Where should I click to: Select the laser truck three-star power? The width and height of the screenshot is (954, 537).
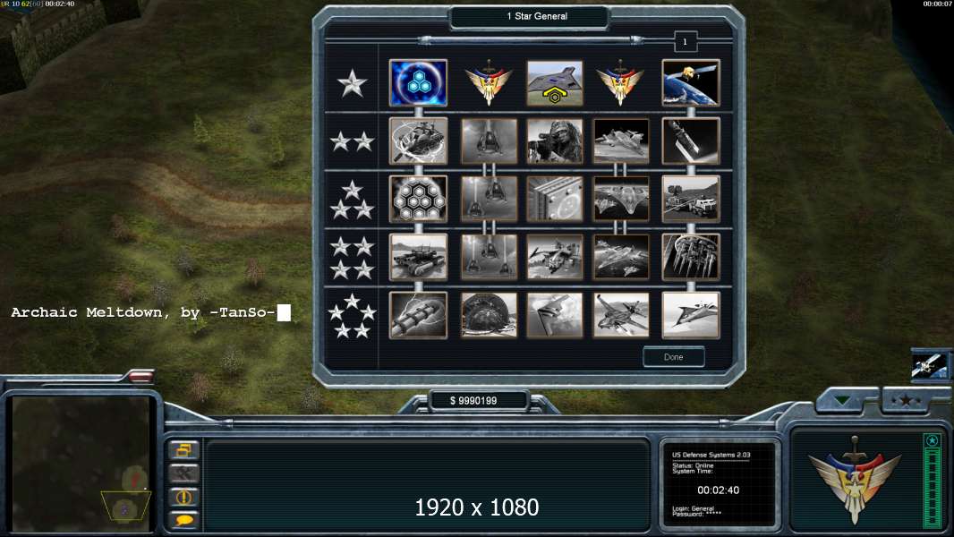pyautogui.click(x=691, y=199)
